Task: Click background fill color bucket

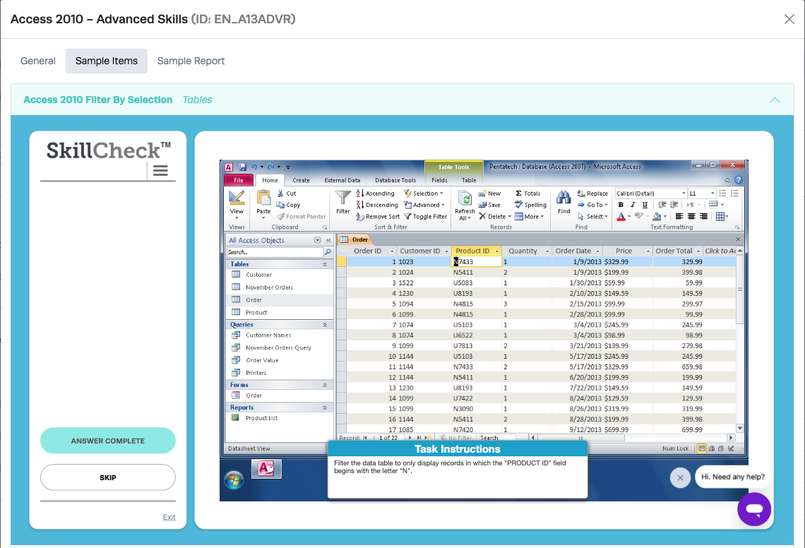Action: (x=657, y=217)
